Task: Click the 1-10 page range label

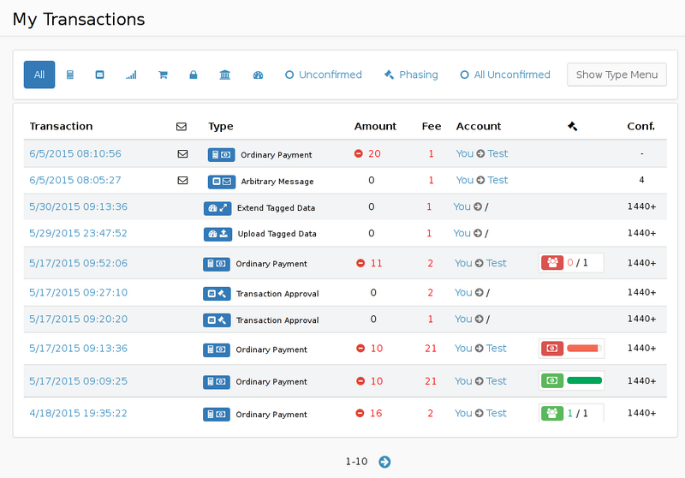Action: tap(356, 462)
